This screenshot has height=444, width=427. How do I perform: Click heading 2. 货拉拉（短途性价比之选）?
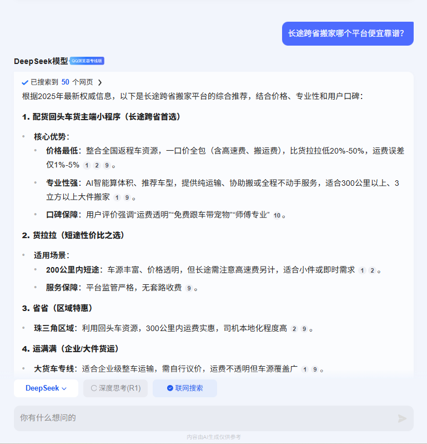tap(73, 235)
